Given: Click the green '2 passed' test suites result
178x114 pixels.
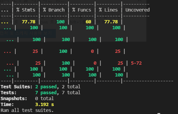Looking at the screenshot, I should click(46, 87).
